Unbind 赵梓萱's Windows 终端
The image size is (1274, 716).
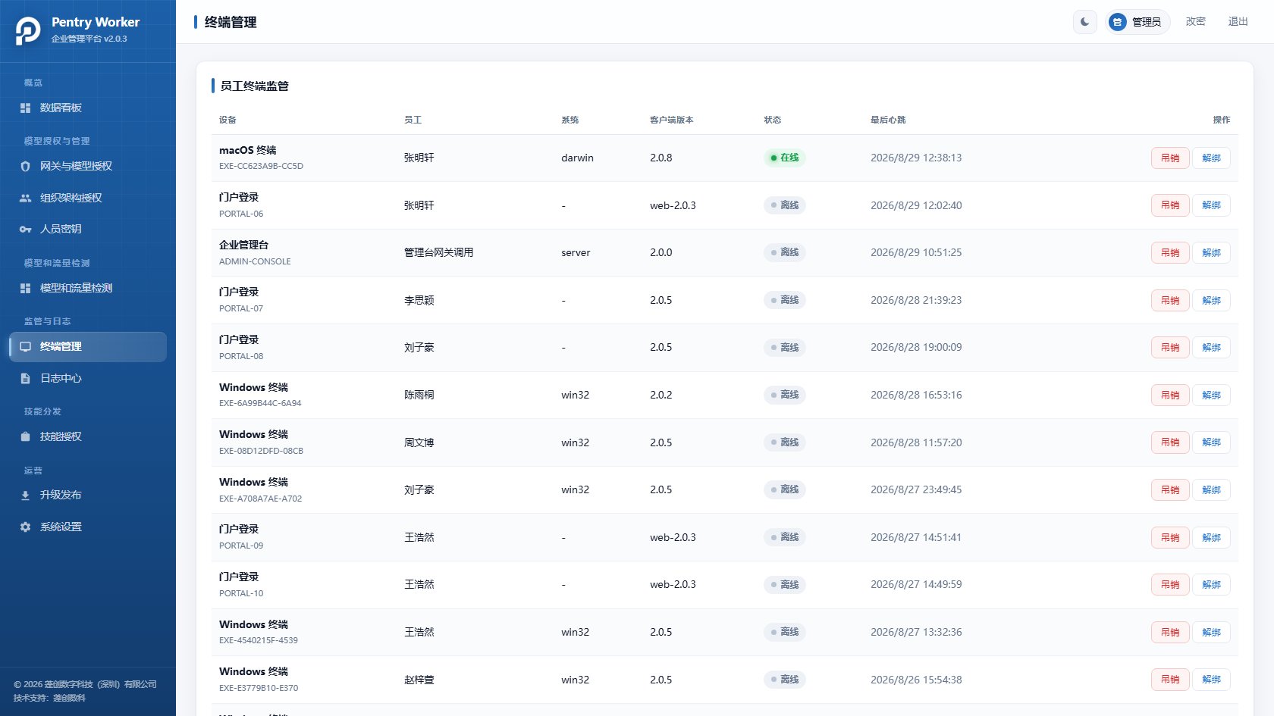click(1211, 680)
